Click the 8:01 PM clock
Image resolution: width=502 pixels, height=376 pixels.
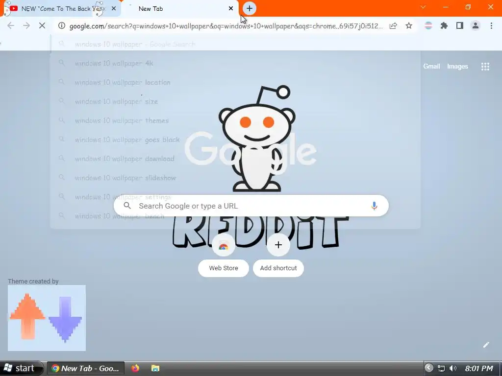click(478, 368)
